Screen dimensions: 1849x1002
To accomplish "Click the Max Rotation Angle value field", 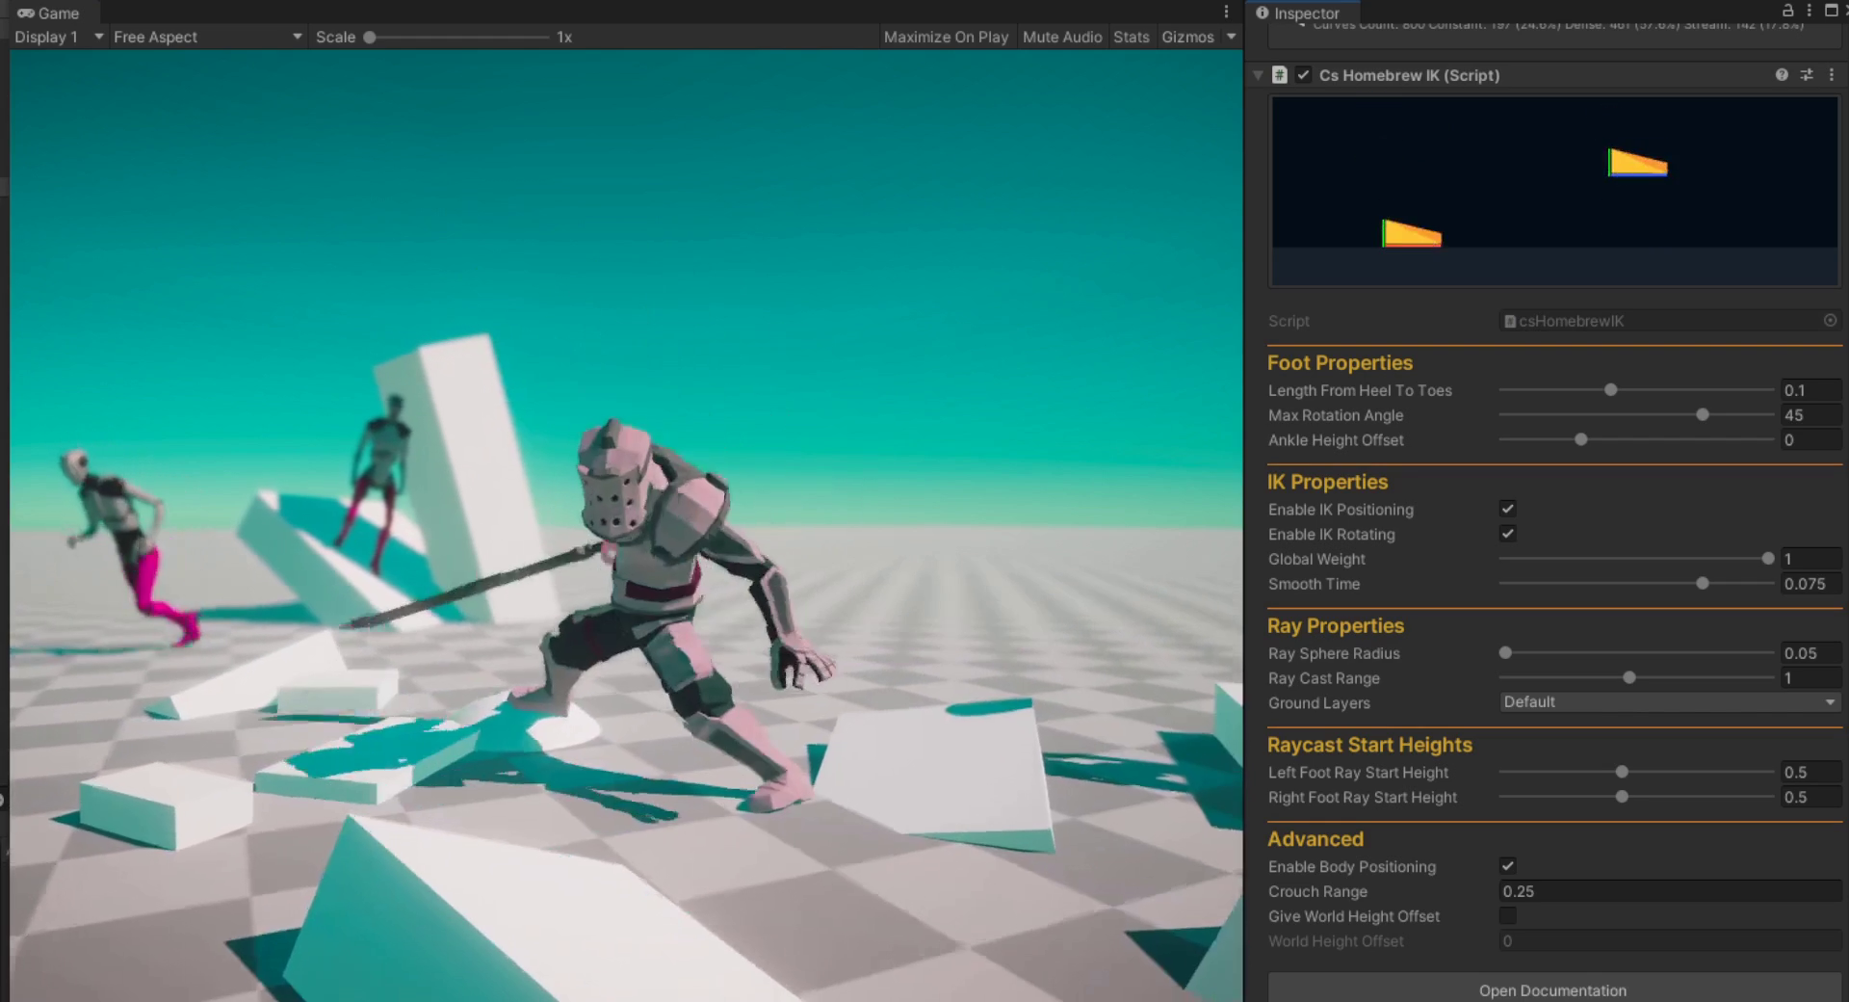I will (1810, 415).
